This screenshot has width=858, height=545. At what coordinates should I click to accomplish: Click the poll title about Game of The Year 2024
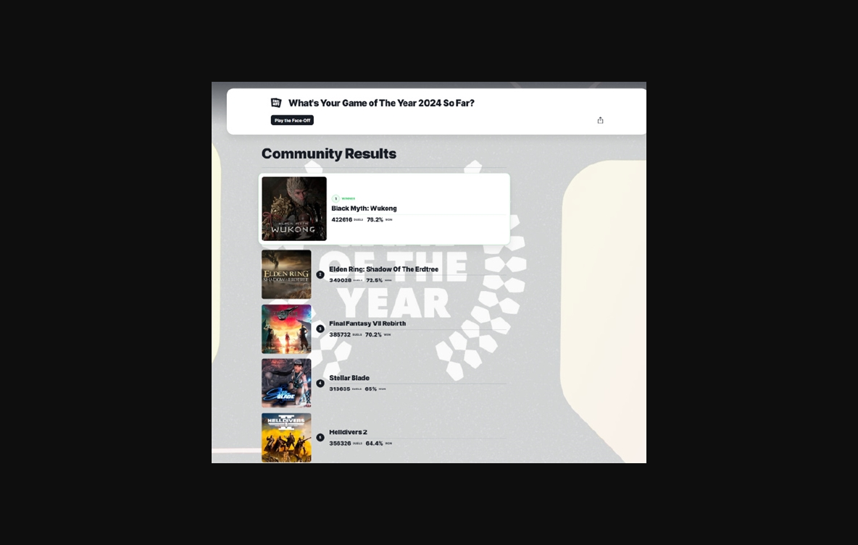point(381,103)
